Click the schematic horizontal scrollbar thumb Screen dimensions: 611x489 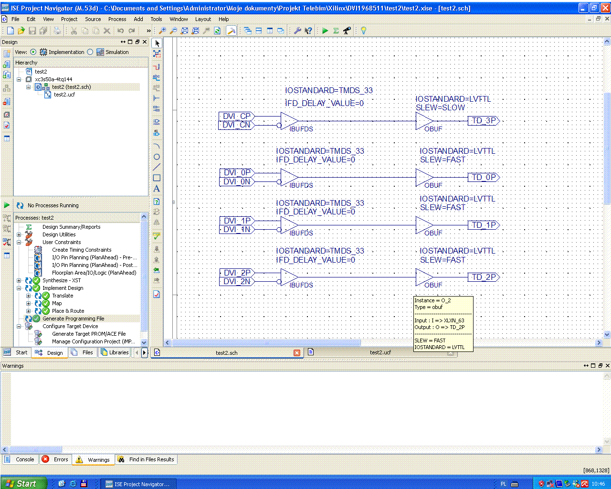[x=266, y=342]
